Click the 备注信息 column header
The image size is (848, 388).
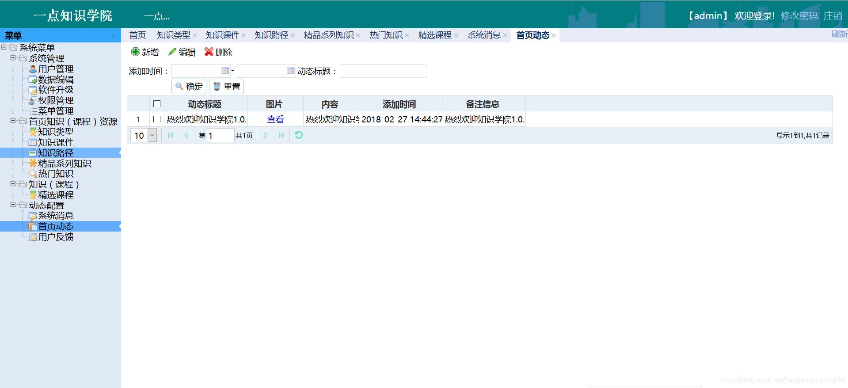coord(483,104)
